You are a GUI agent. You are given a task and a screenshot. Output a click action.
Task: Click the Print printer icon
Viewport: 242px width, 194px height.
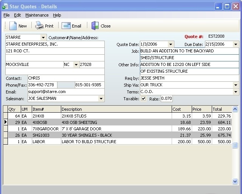pos(39,26)
